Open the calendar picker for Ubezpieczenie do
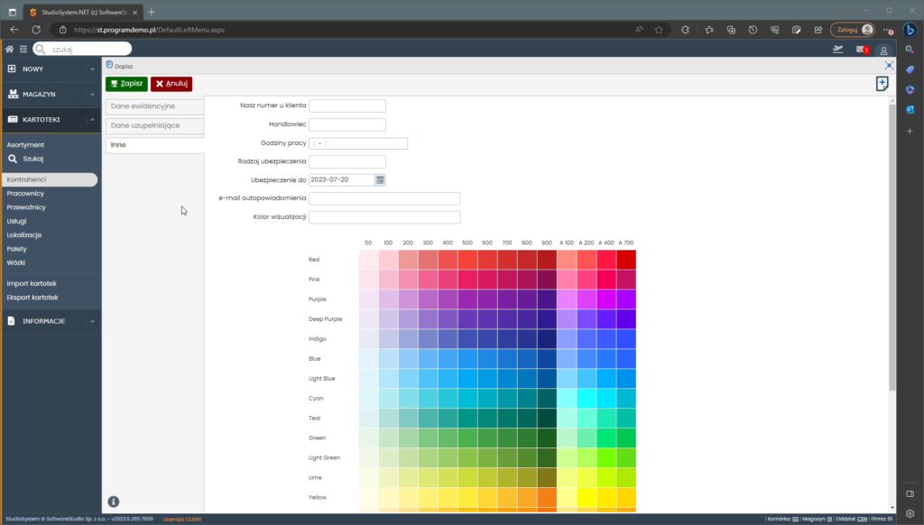924x525 pixels. [x=380, y=180]
